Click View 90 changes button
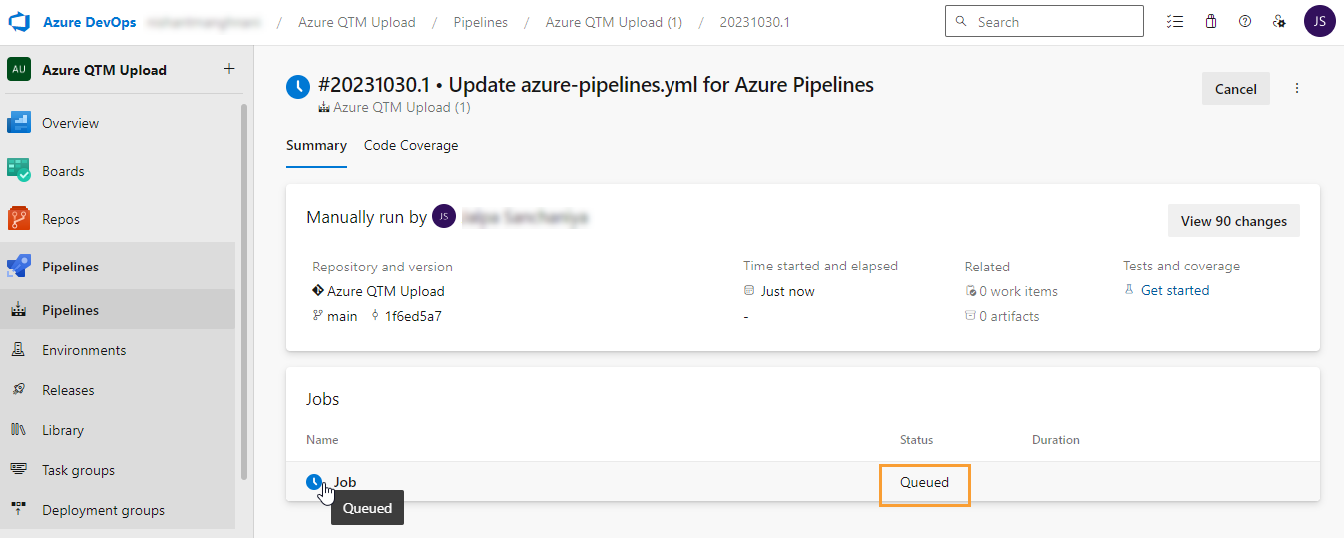Viewport: 1344px width, 538px height. coord(1233,221)
